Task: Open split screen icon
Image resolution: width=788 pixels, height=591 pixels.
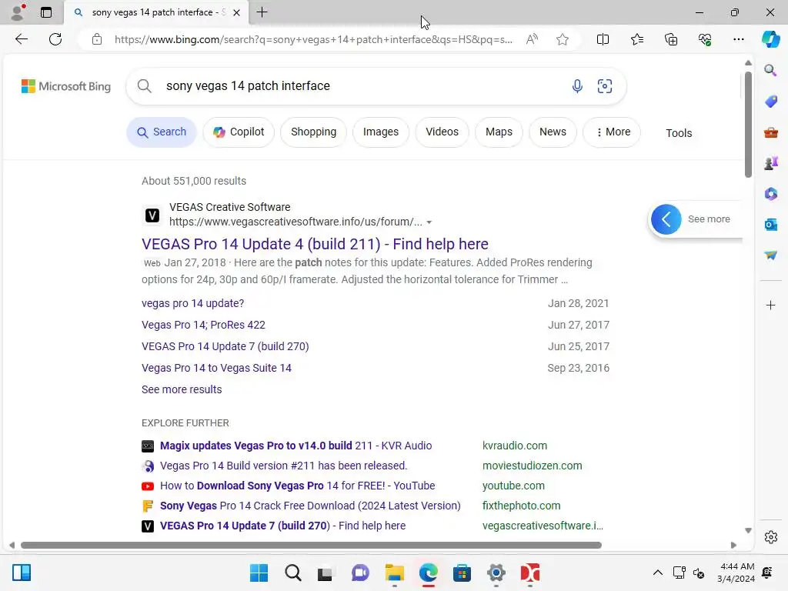Action: [x=603, y=39]
